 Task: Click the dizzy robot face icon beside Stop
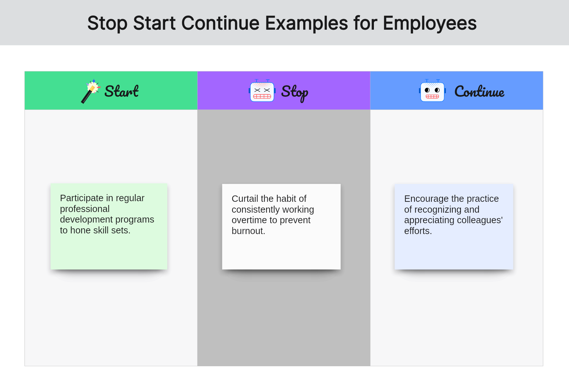point(262,91)
